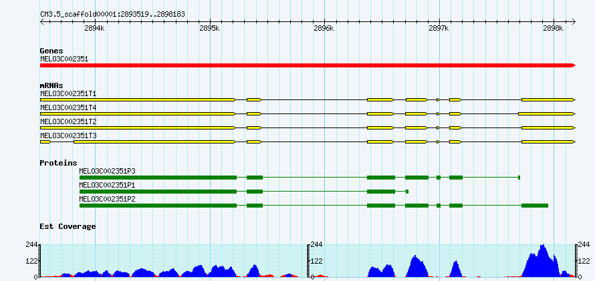Click the 2896k ruler label

click(324, 29)
